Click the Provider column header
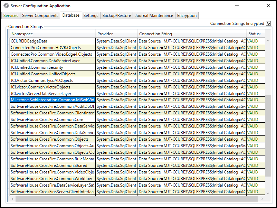The image size is (277, 208). coord(116,34)
